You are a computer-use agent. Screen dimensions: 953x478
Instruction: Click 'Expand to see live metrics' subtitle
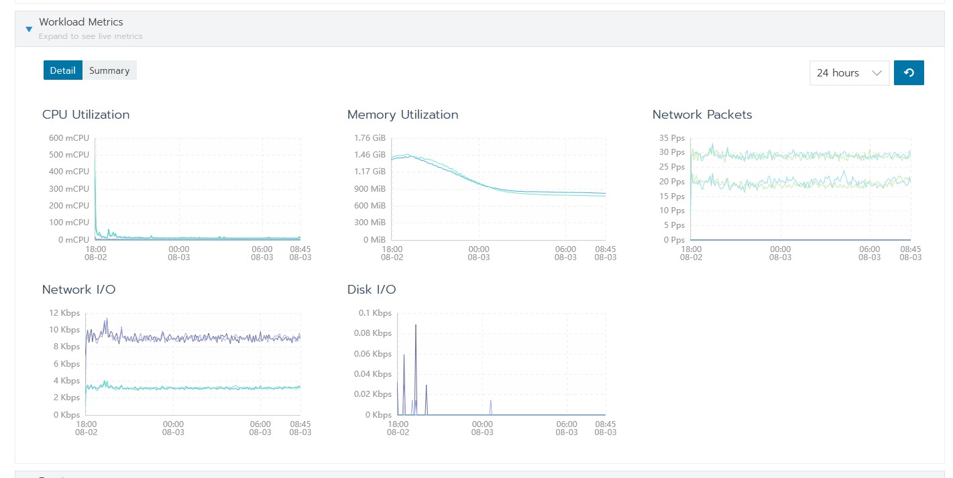pyautogui.click(x=91, y=36)
